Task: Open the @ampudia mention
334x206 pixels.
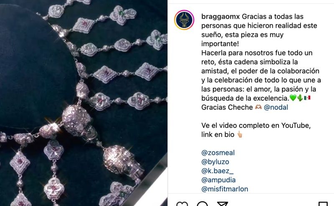Action: coord(218,180)
